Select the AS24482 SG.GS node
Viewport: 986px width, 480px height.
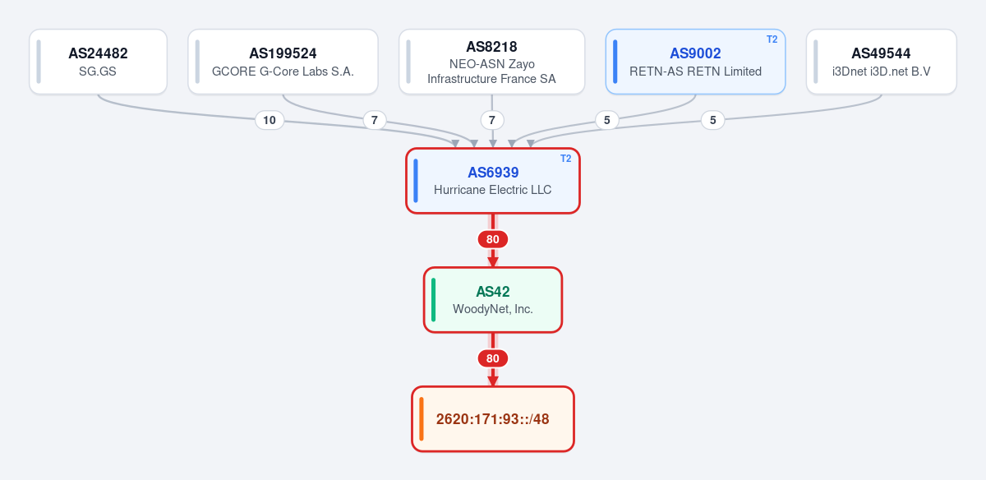click(98, 62)
